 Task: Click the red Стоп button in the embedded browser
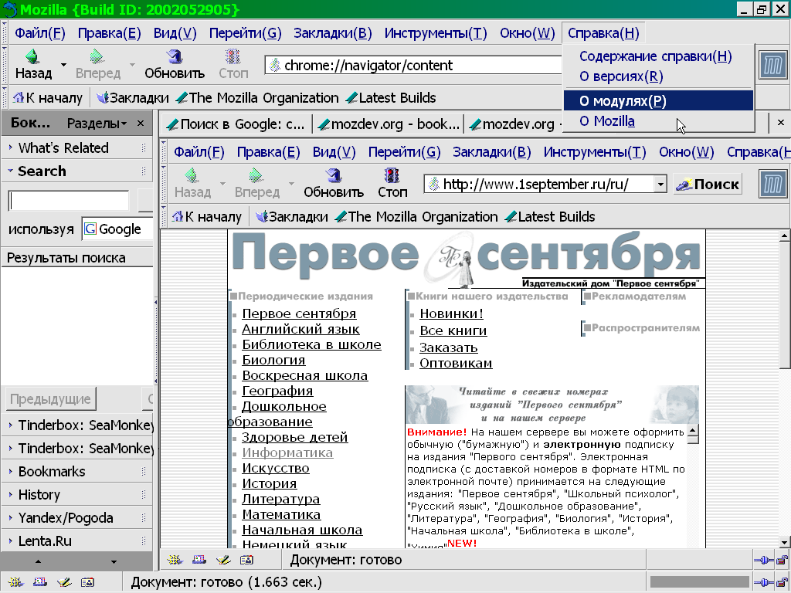[x=392, y=183]
